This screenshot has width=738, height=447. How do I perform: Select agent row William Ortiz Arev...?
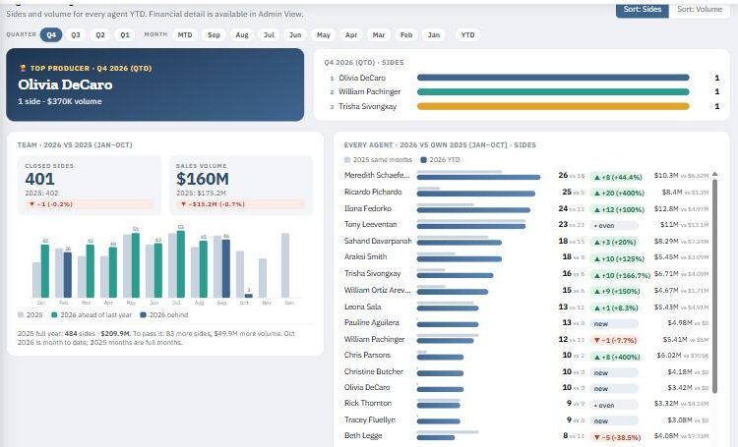coord(526,291)
